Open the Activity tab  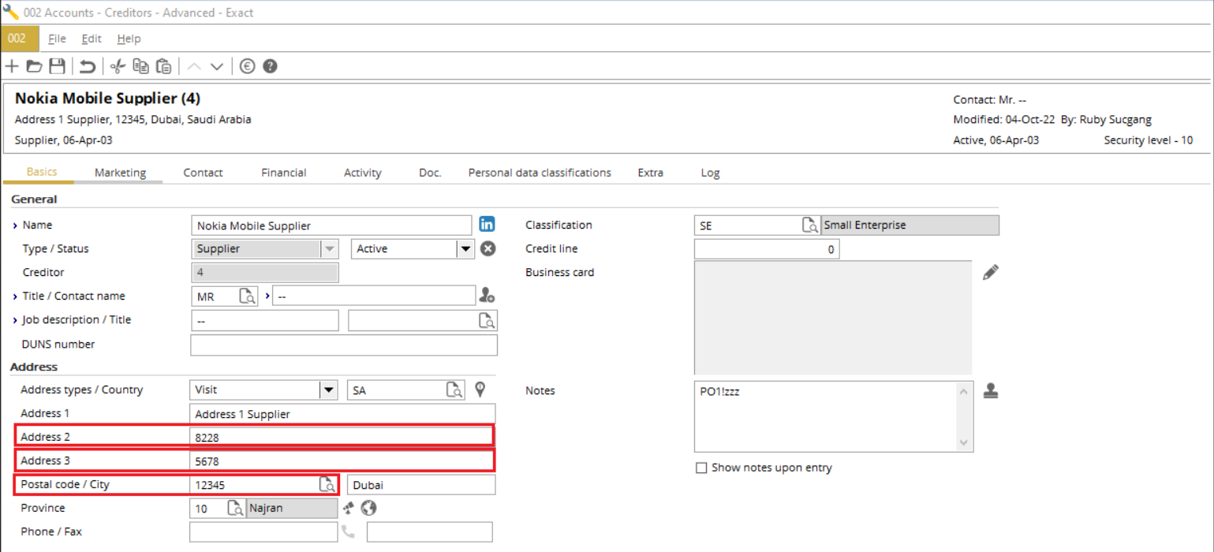point(363,173)
